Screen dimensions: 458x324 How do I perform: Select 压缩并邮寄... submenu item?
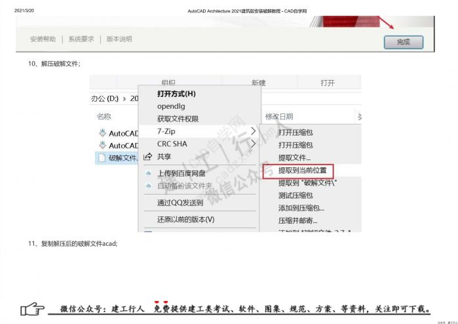tap(297, 220)
